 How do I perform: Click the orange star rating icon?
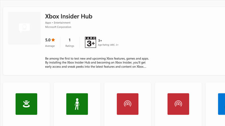point(53,40)
